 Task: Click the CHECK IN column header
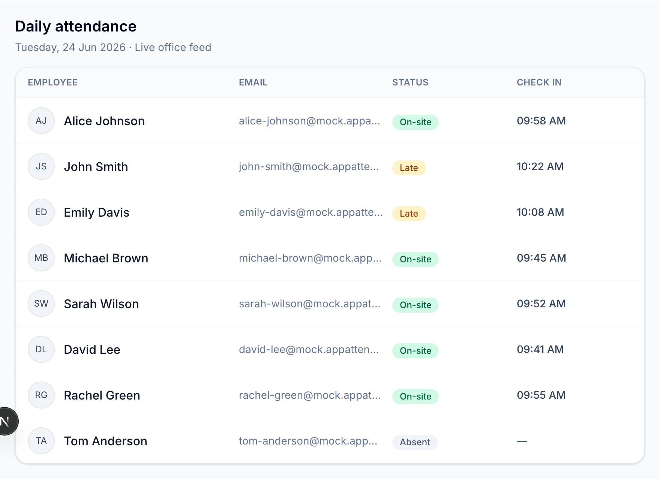[x=539, y=82]
